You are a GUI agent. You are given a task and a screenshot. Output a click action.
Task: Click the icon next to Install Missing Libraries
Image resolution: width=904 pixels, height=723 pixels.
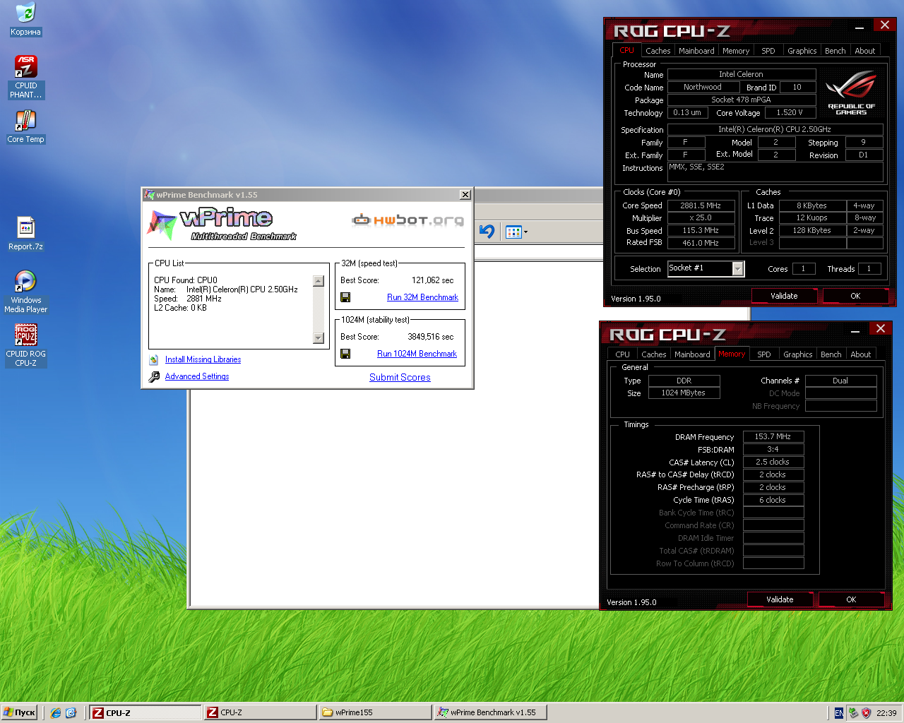tap(154, 360)
